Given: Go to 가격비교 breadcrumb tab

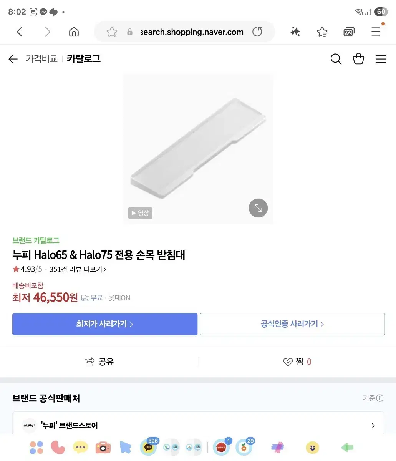Looking at the screenshot, I should coord(41,59).
